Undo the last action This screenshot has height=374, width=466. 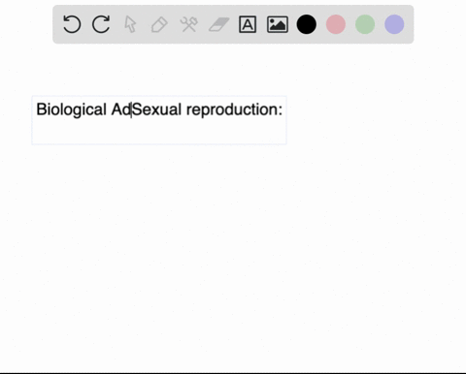(72, 24)
